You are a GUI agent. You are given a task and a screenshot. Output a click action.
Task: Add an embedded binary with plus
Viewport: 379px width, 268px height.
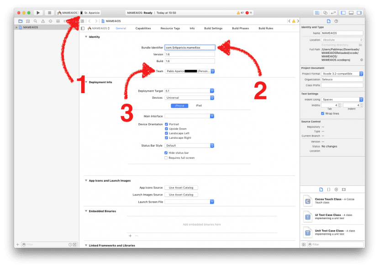130,236
